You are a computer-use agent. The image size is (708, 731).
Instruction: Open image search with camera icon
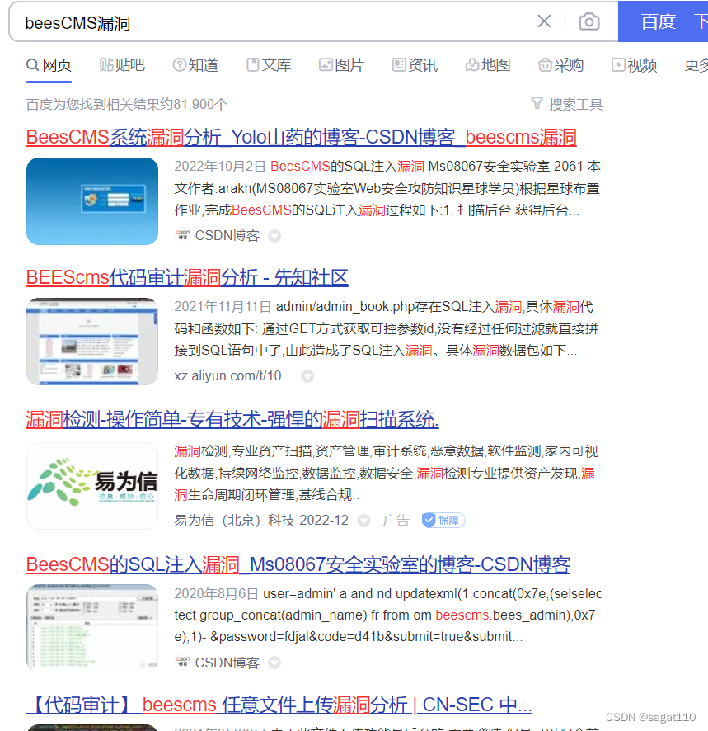pyautogui.click(x=588, y=21)
